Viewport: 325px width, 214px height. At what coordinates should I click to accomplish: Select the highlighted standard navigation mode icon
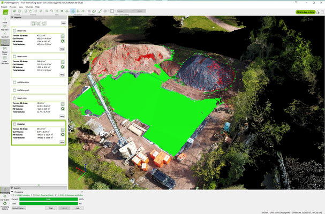tap(73, 11)
